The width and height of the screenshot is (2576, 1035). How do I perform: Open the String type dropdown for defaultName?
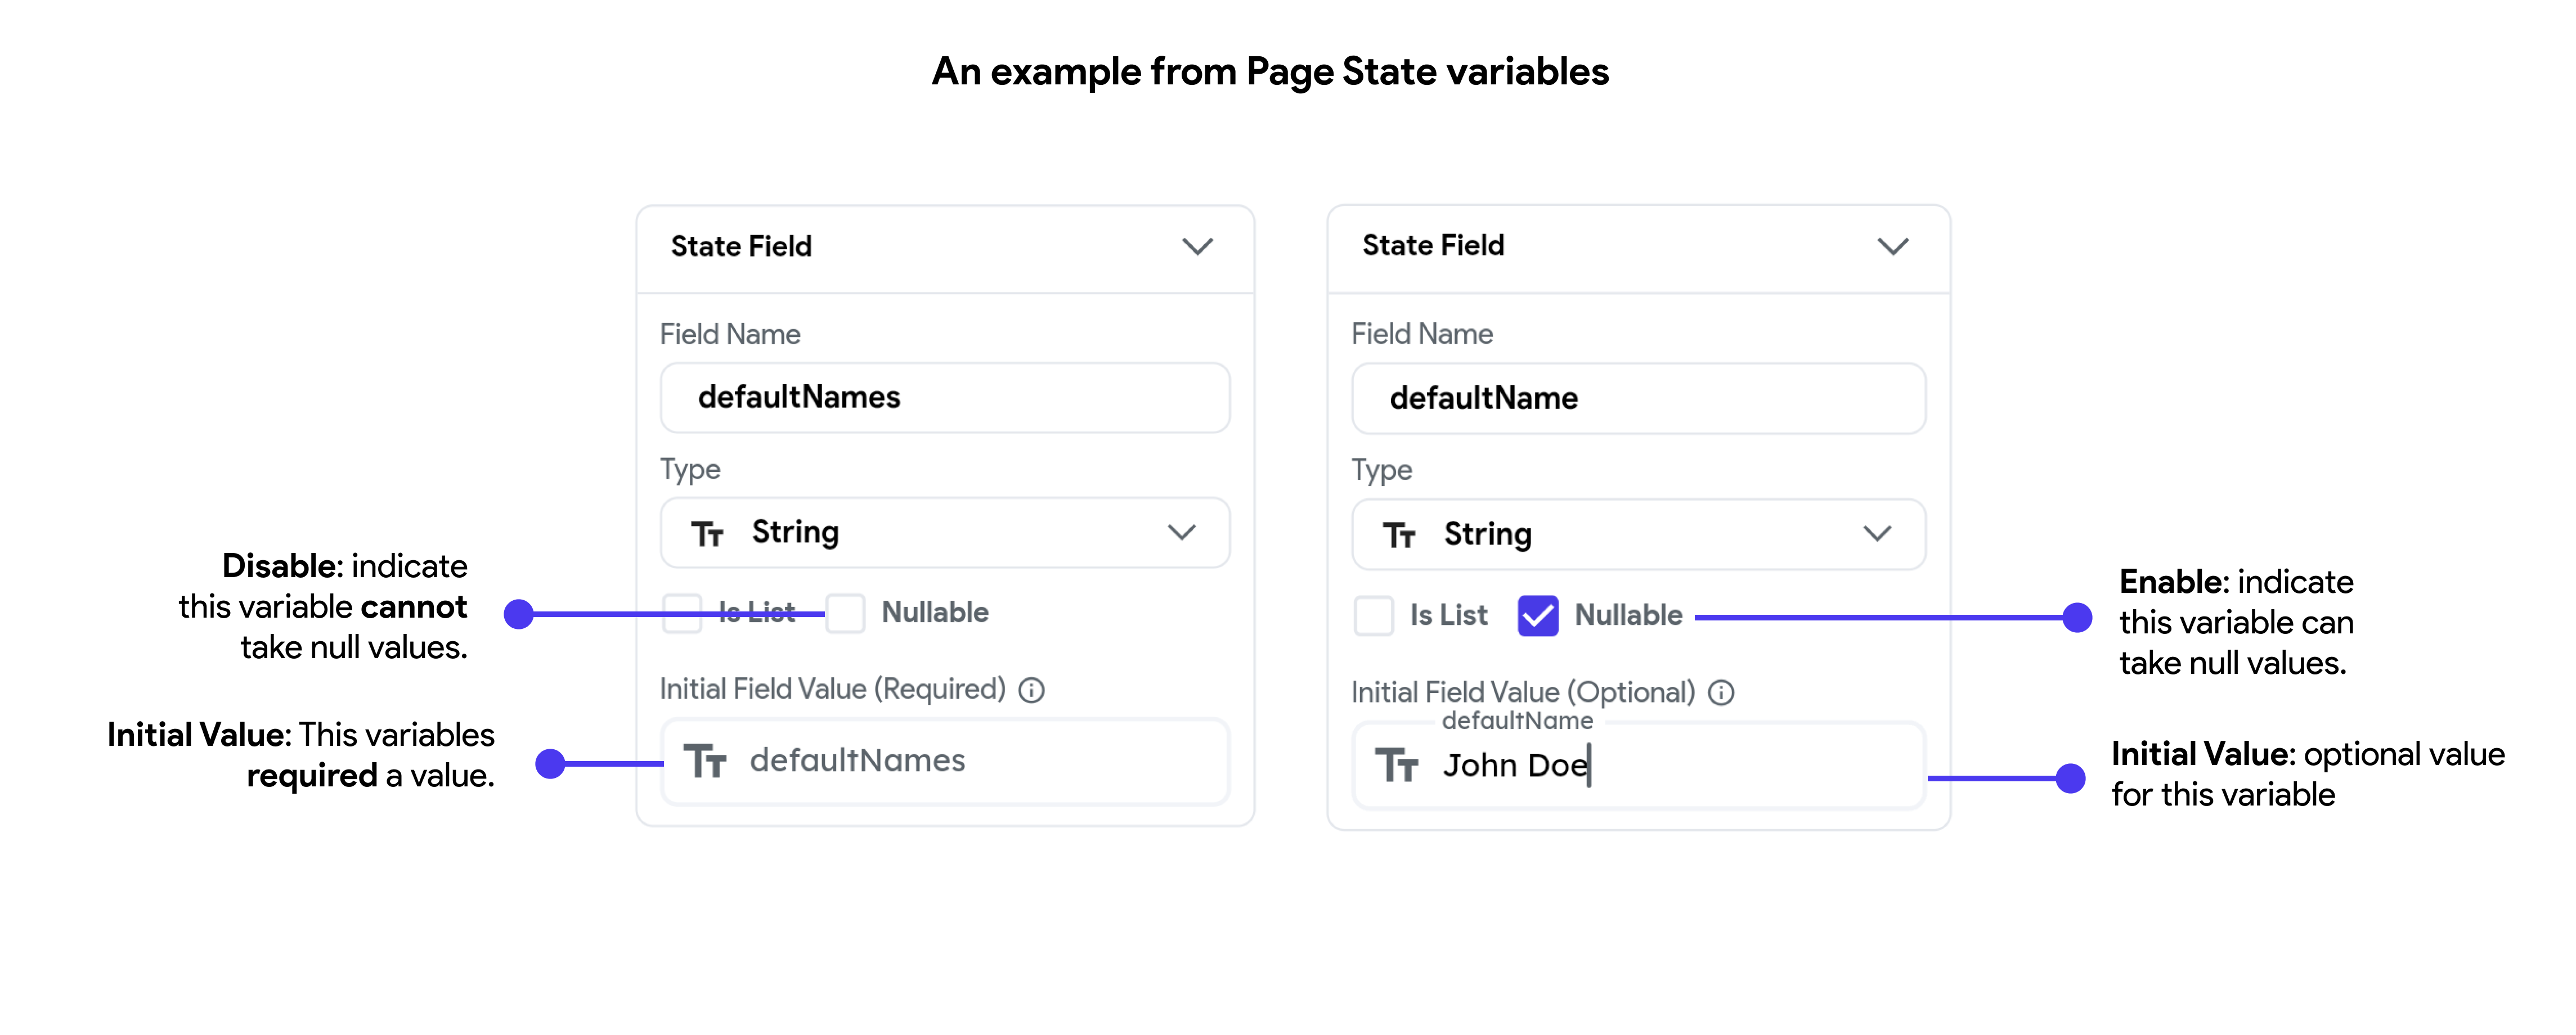click(x=1638, y=535)
